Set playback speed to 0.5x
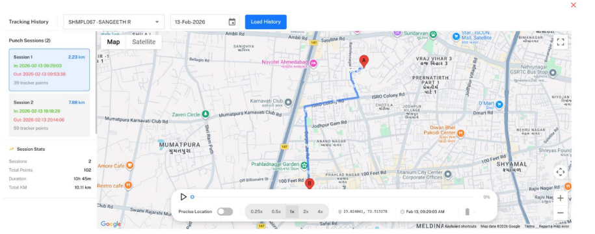The height and width of the screenshot is (234, 595). pos(276,212)
